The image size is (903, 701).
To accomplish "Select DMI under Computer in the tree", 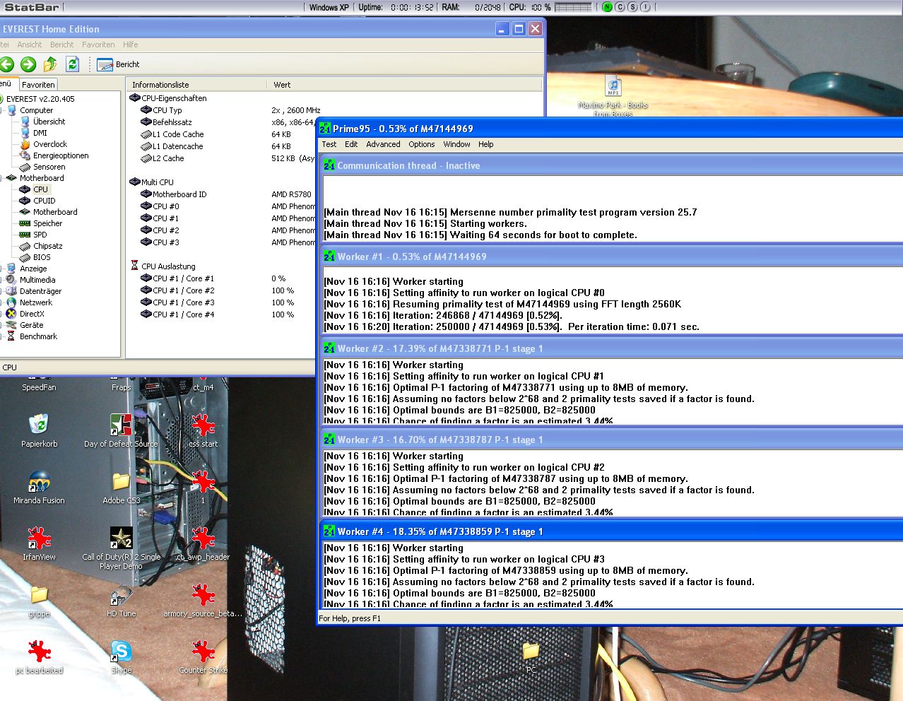I will [40, 133].
